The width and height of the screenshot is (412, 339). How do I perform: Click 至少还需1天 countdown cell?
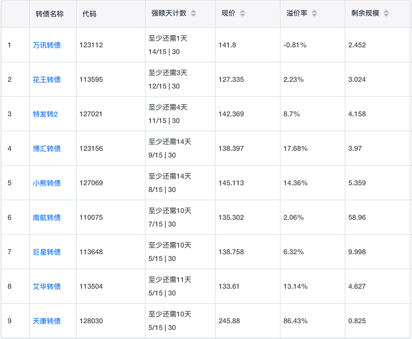coord(168,39)
